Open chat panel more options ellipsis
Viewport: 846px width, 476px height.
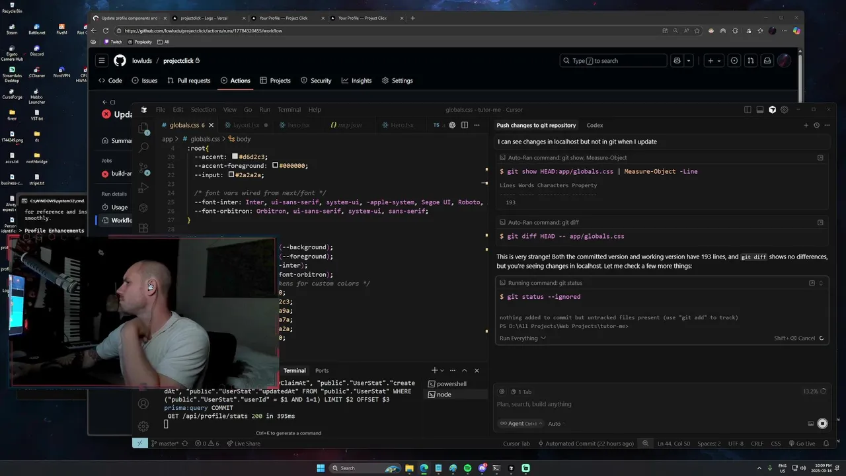tap(827, 125)
